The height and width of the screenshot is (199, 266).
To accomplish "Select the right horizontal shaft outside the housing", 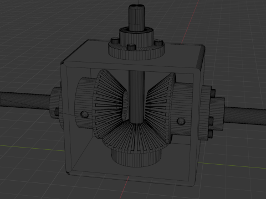I will click(x=245, y=116).
